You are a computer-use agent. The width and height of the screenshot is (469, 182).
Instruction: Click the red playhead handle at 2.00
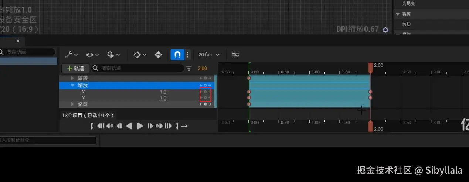click(x=370, y=67)
